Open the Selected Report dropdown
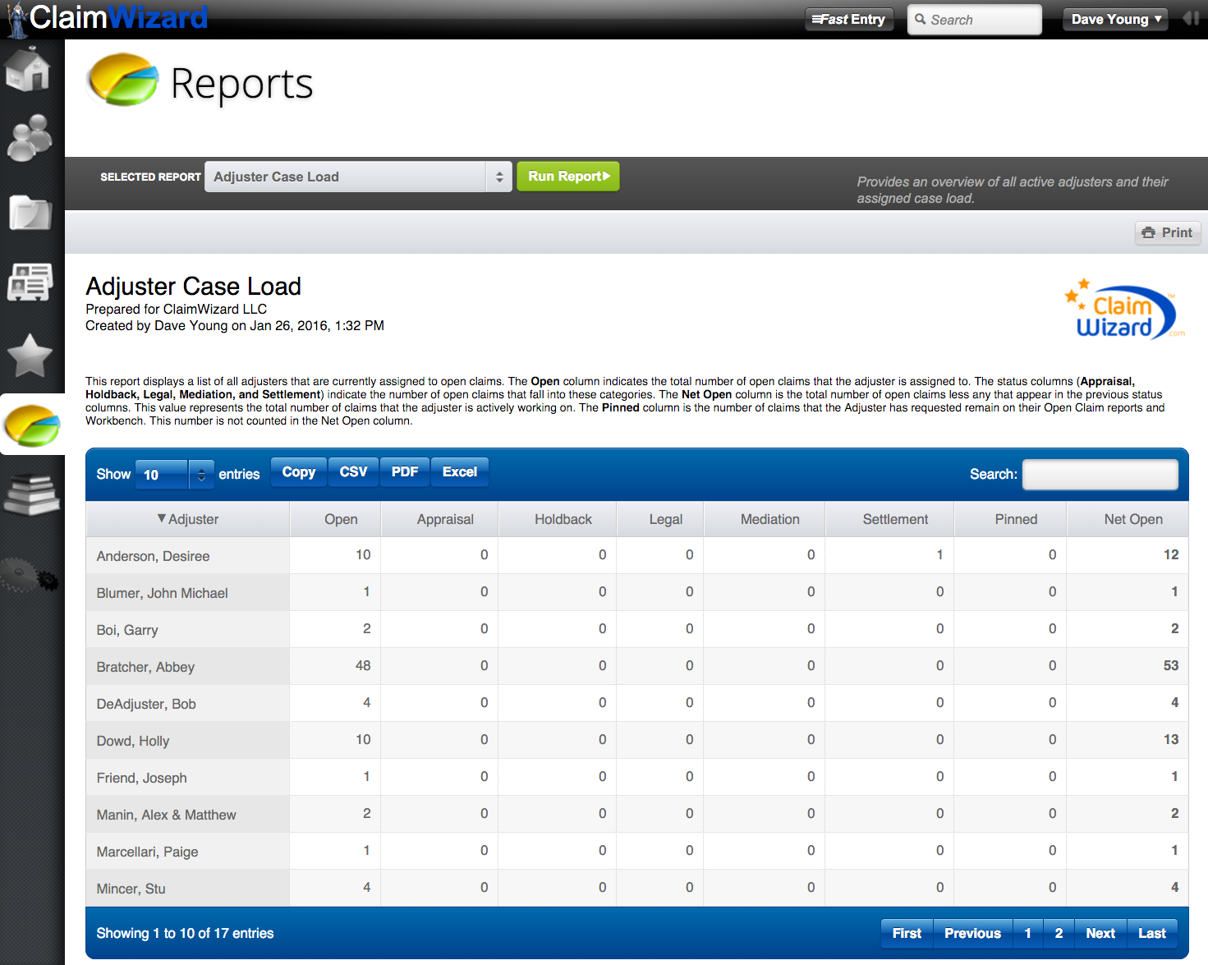The image size is (1208, 965). 357,177
